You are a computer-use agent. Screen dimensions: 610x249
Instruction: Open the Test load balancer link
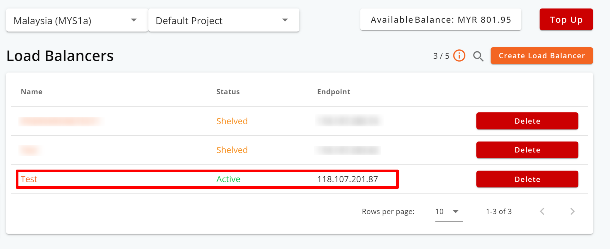(x=29, y=179)
